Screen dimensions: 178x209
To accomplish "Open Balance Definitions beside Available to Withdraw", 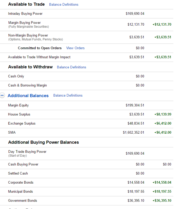I will pos(71,67).
